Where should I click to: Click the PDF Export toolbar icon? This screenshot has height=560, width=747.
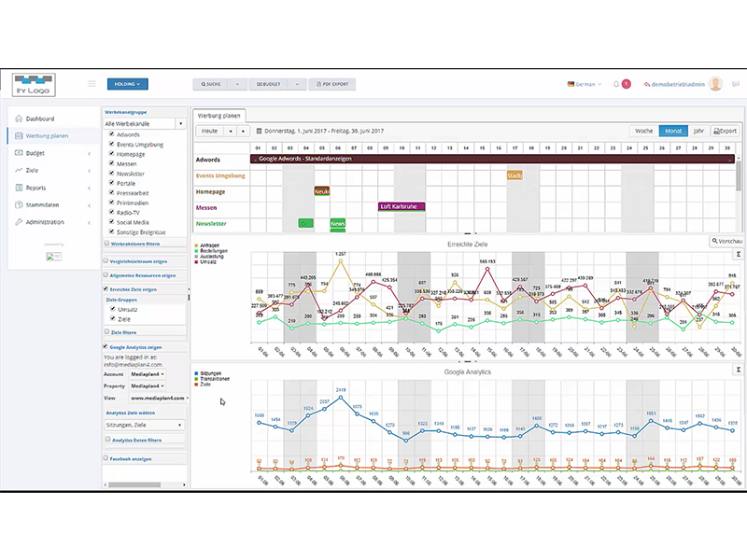[x=331, y=83]
